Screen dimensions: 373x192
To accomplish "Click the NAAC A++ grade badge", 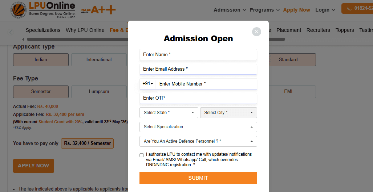I will coord(98,10).
